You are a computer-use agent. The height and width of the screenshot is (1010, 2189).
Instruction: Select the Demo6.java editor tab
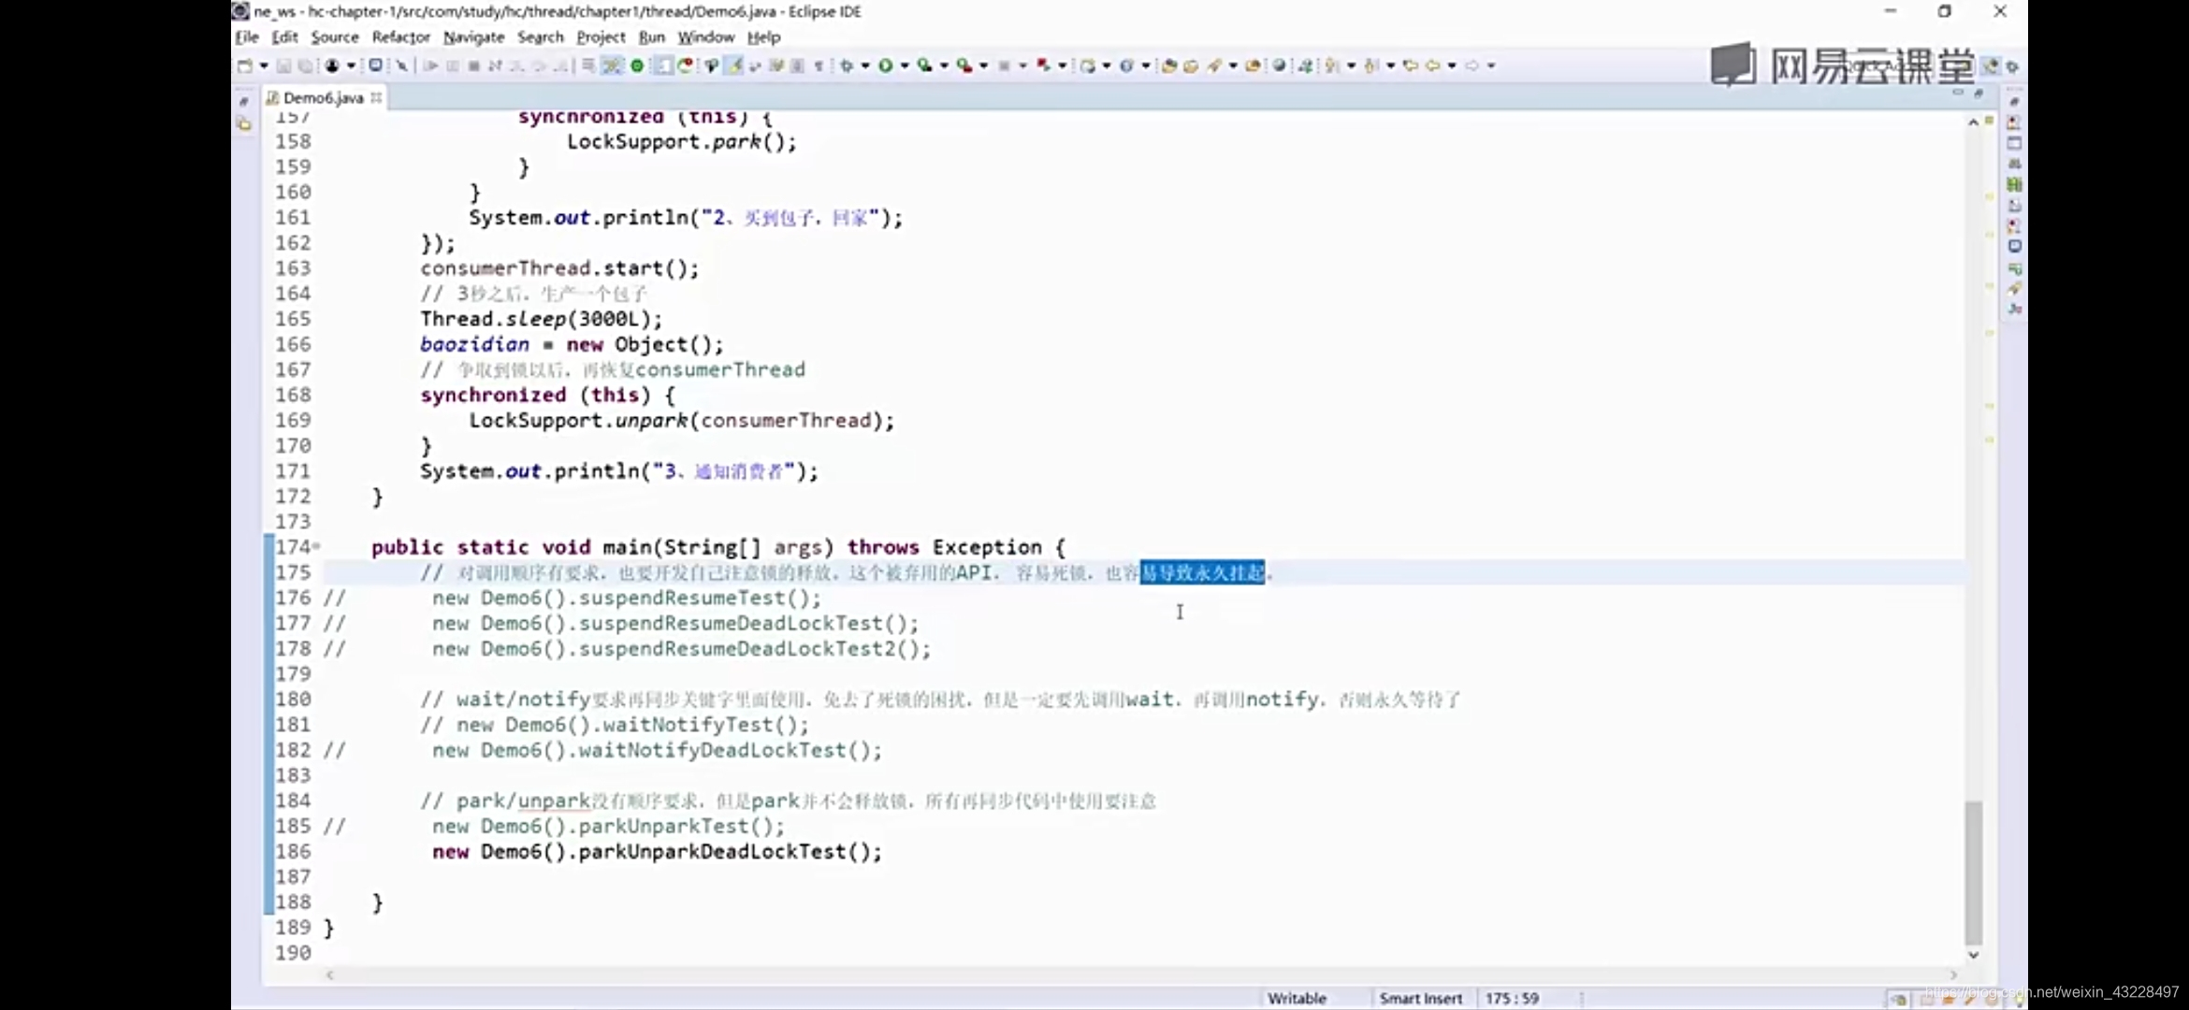point(323,97)
